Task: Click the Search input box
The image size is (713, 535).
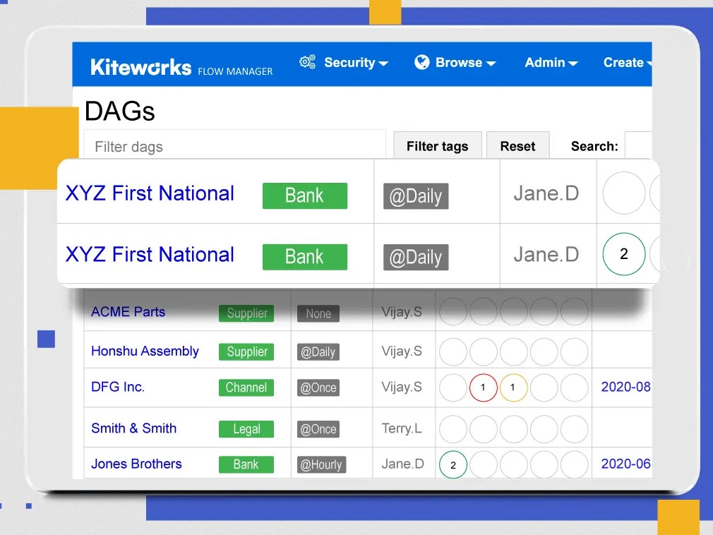Action: (638, 146)
